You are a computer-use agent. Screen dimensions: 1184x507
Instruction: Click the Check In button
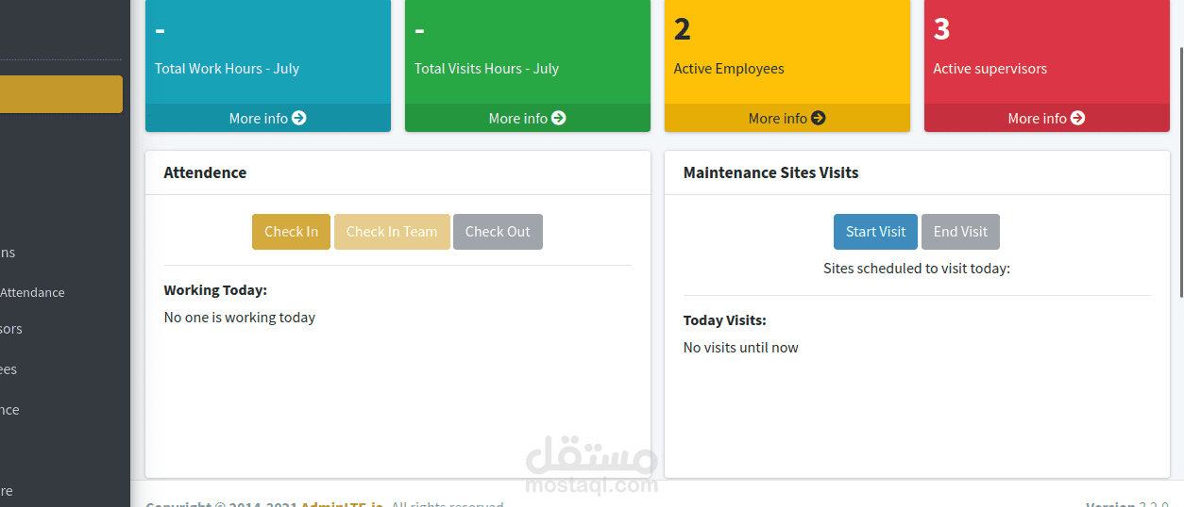(x=291, y=232)
